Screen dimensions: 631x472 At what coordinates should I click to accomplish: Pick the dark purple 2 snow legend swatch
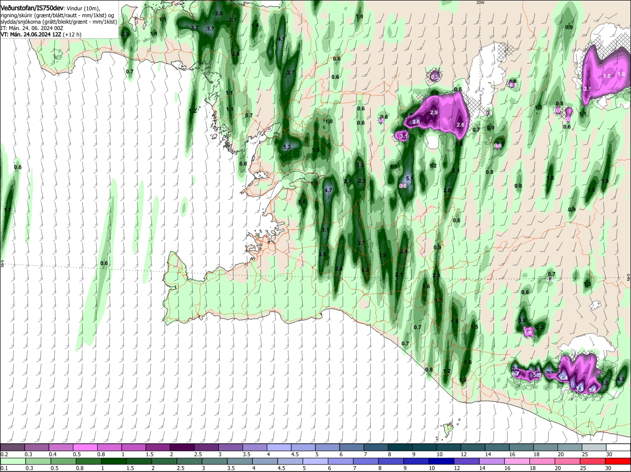181,447
